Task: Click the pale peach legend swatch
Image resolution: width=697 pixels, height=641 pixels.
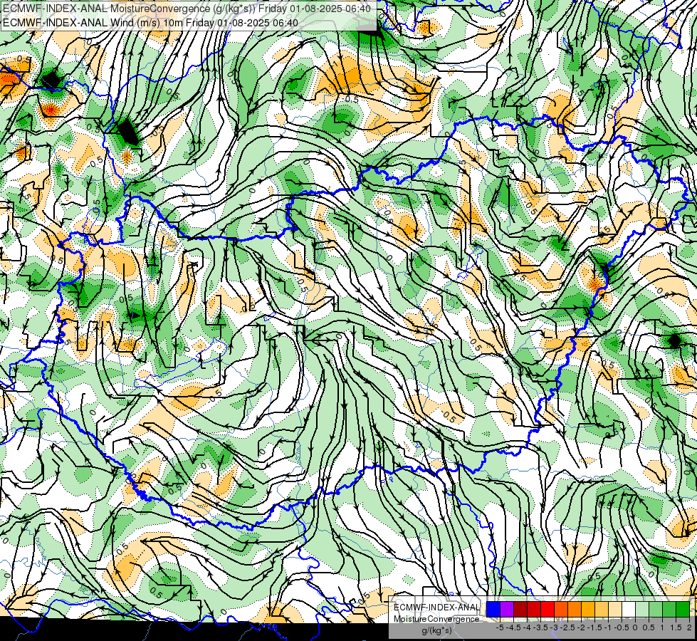Action: click(x=615, y=609)
